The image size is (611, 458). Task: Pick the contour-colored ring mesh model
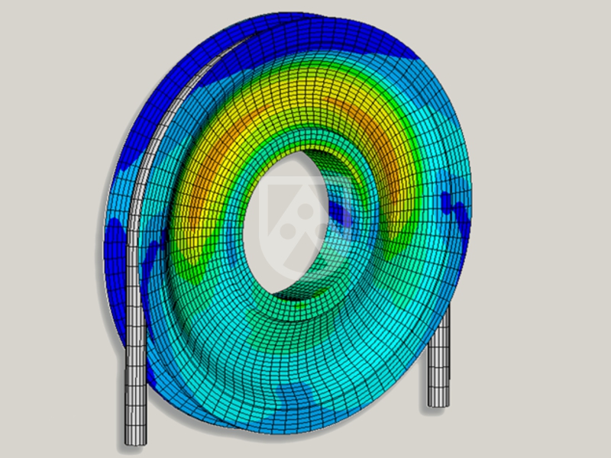288,222
